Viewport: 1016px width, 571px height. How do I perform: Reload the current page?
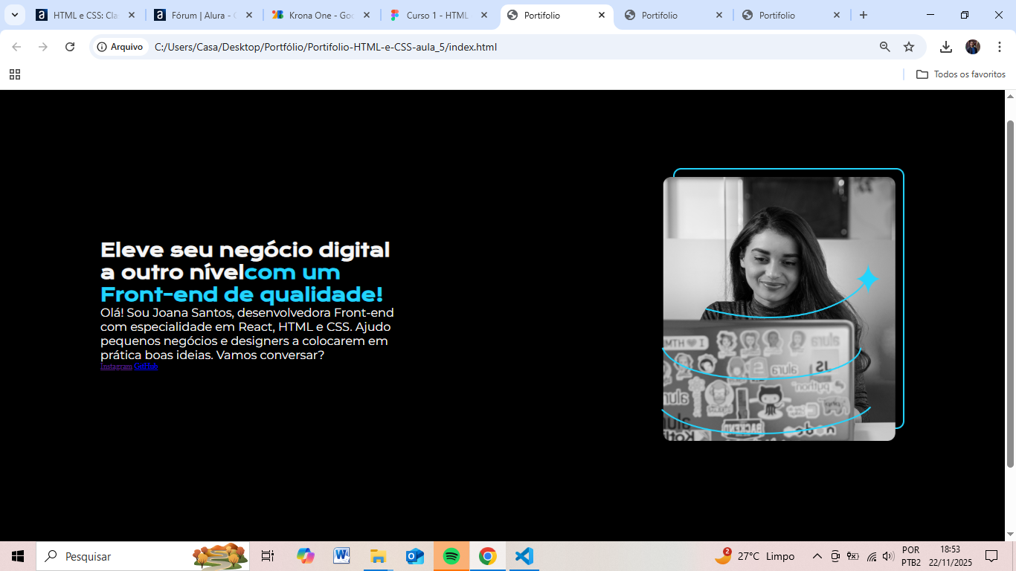(x=70, y=47)
